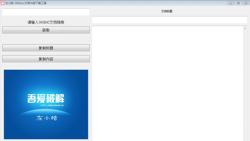
Task: Minimize the 360doc download tool window
Action: pos(231,3)
